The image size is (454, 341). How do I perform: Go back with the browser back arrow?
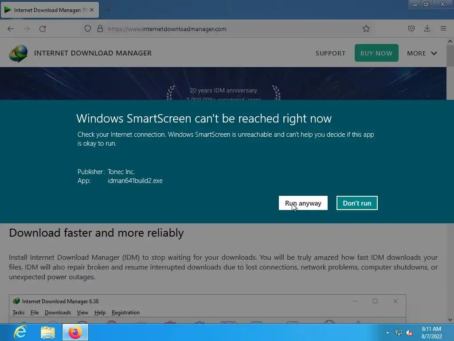[x=11, y=29]
